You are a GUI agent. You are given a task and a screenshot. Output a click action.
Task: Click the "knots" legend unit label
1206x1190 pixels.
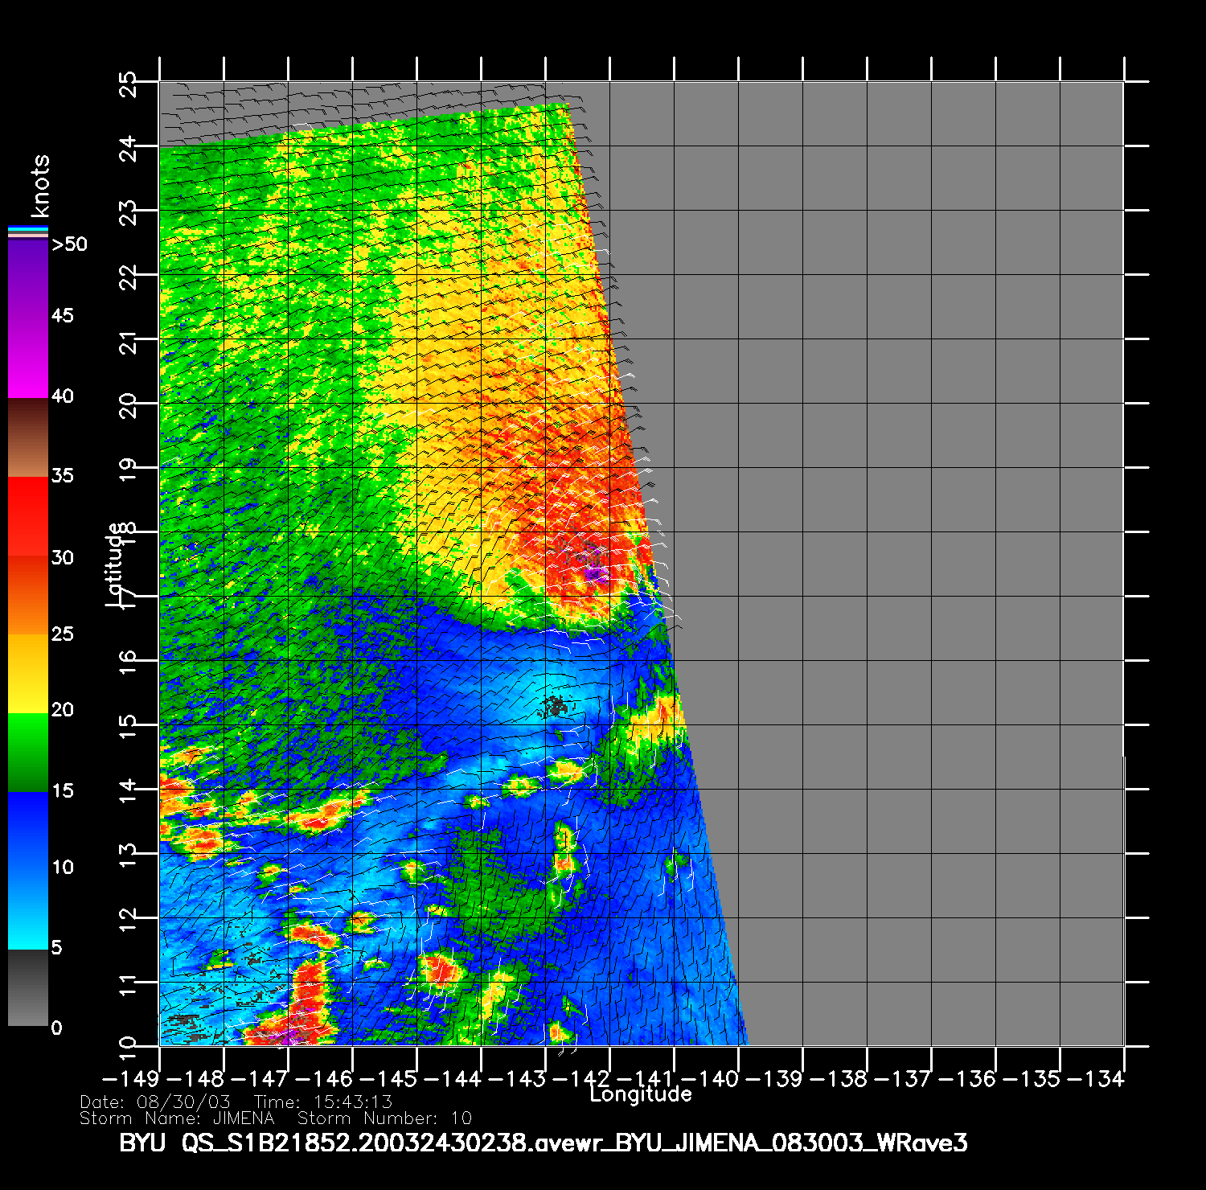pyautogui.click(x=39, y=187)
